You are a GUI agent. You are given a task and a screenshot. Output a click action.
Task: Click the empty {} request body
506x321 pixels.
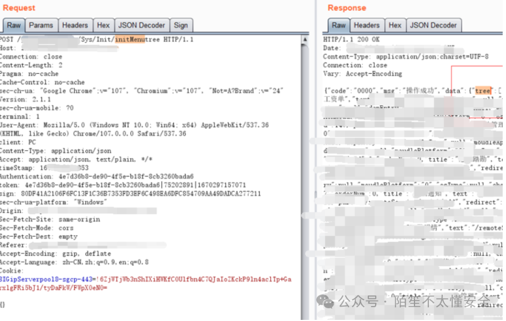pos(2,304)
